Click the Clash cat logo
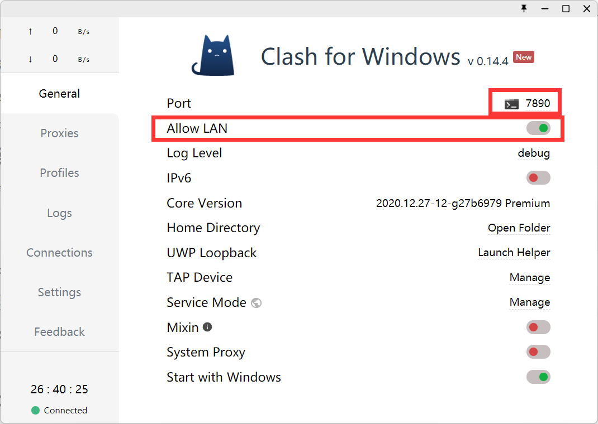 [213, 55]
